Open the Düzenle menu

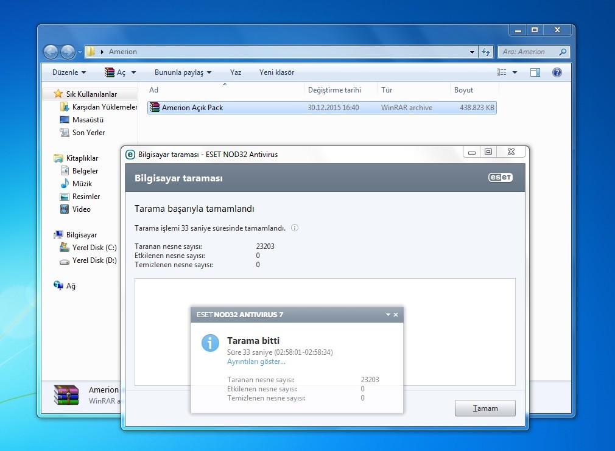coord(69,72)
